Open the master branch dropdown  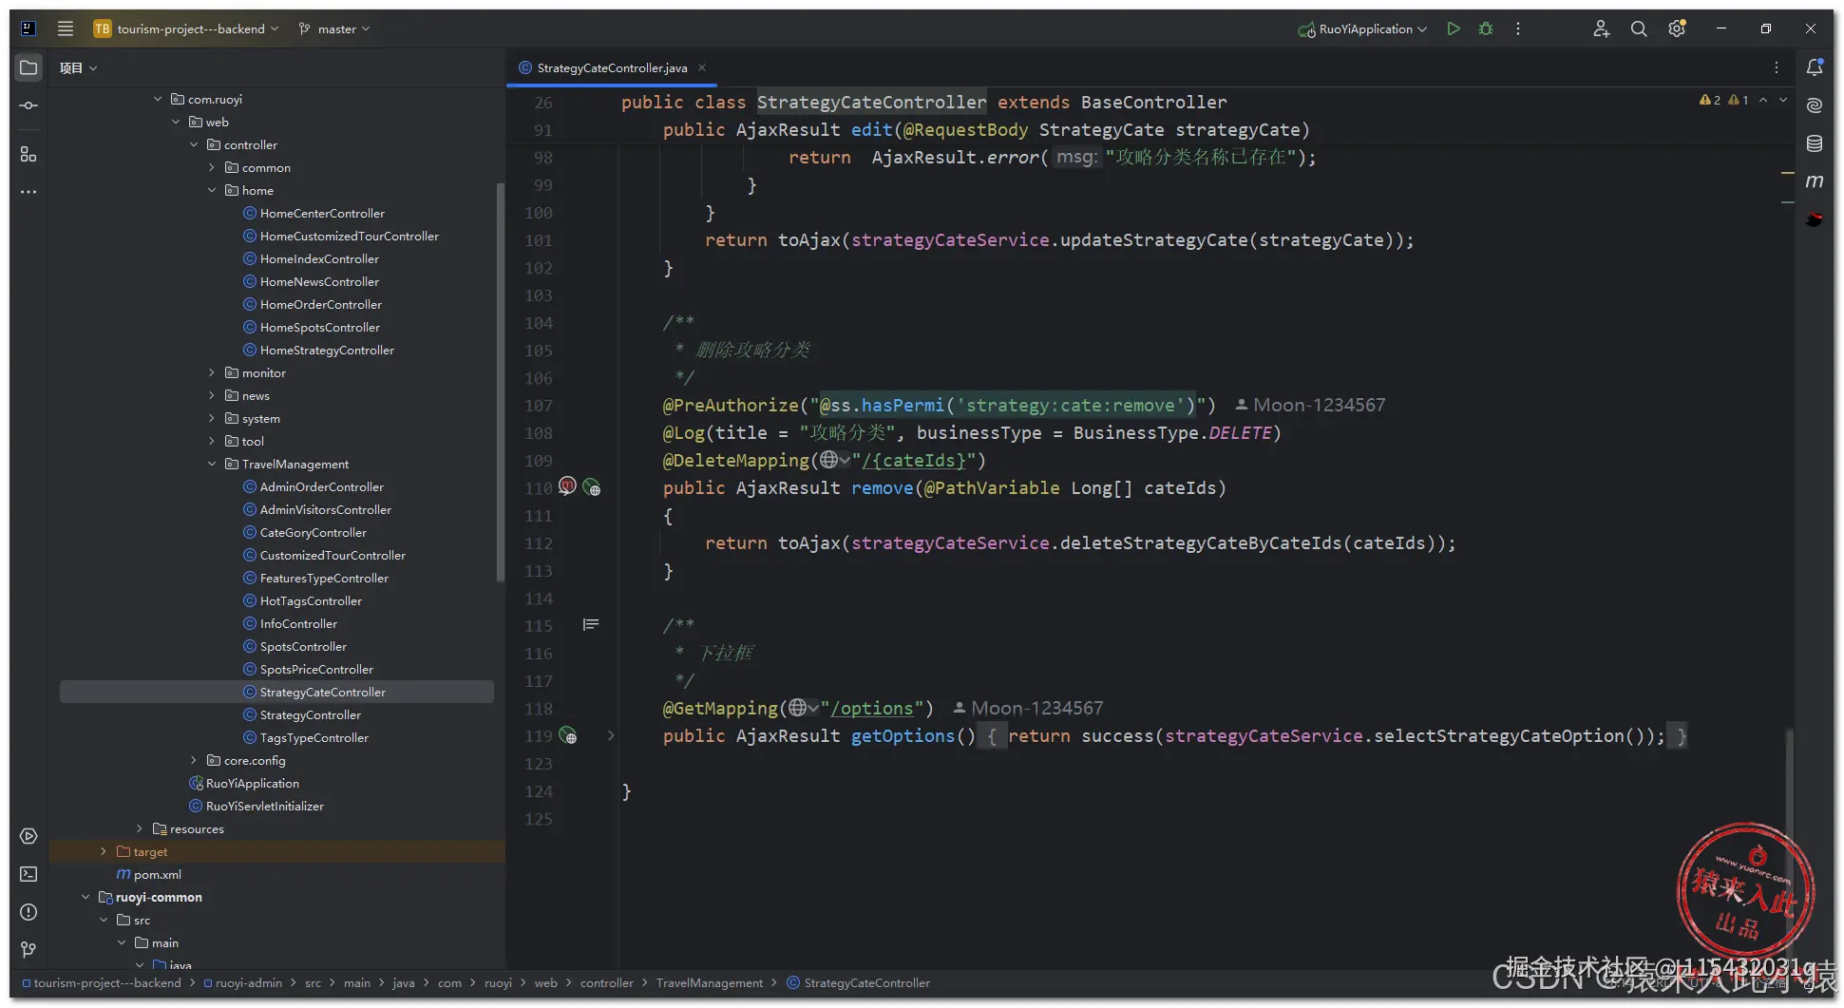pyautogui.click(x=335, y=29)
